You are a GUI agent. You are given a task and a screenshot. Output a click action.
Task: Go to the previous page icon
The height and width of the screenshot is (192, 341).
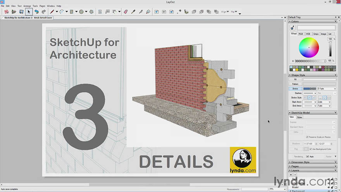tap(164, 12)
